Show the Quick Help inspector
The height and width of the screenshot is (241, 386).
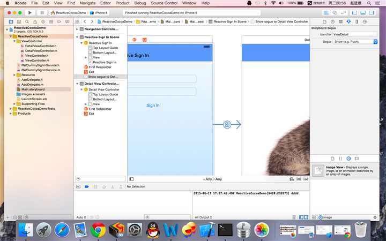coord(332,21)
